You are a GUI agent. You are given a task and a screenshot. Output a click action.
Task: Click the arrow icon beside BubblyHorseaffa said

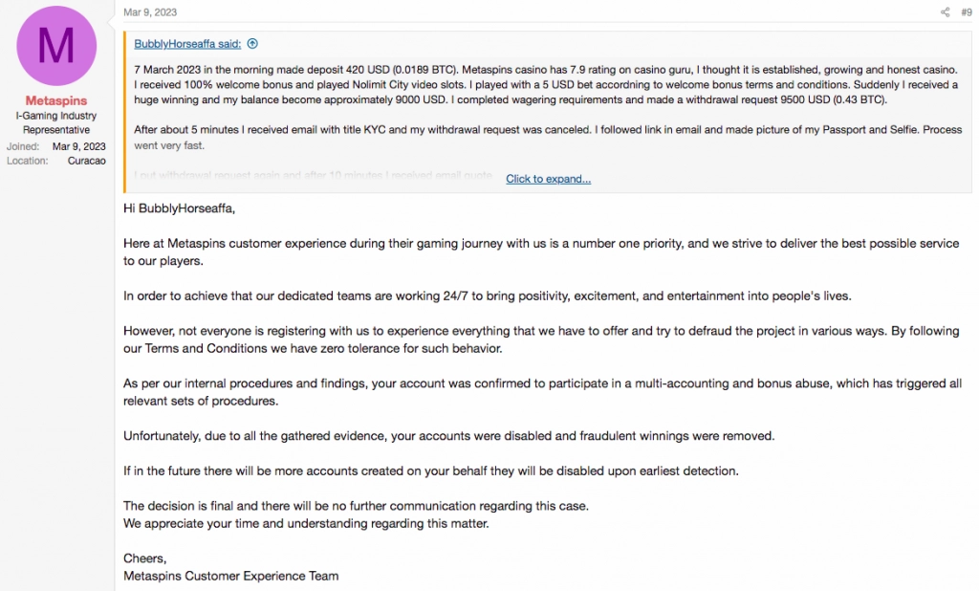point(250,43)
